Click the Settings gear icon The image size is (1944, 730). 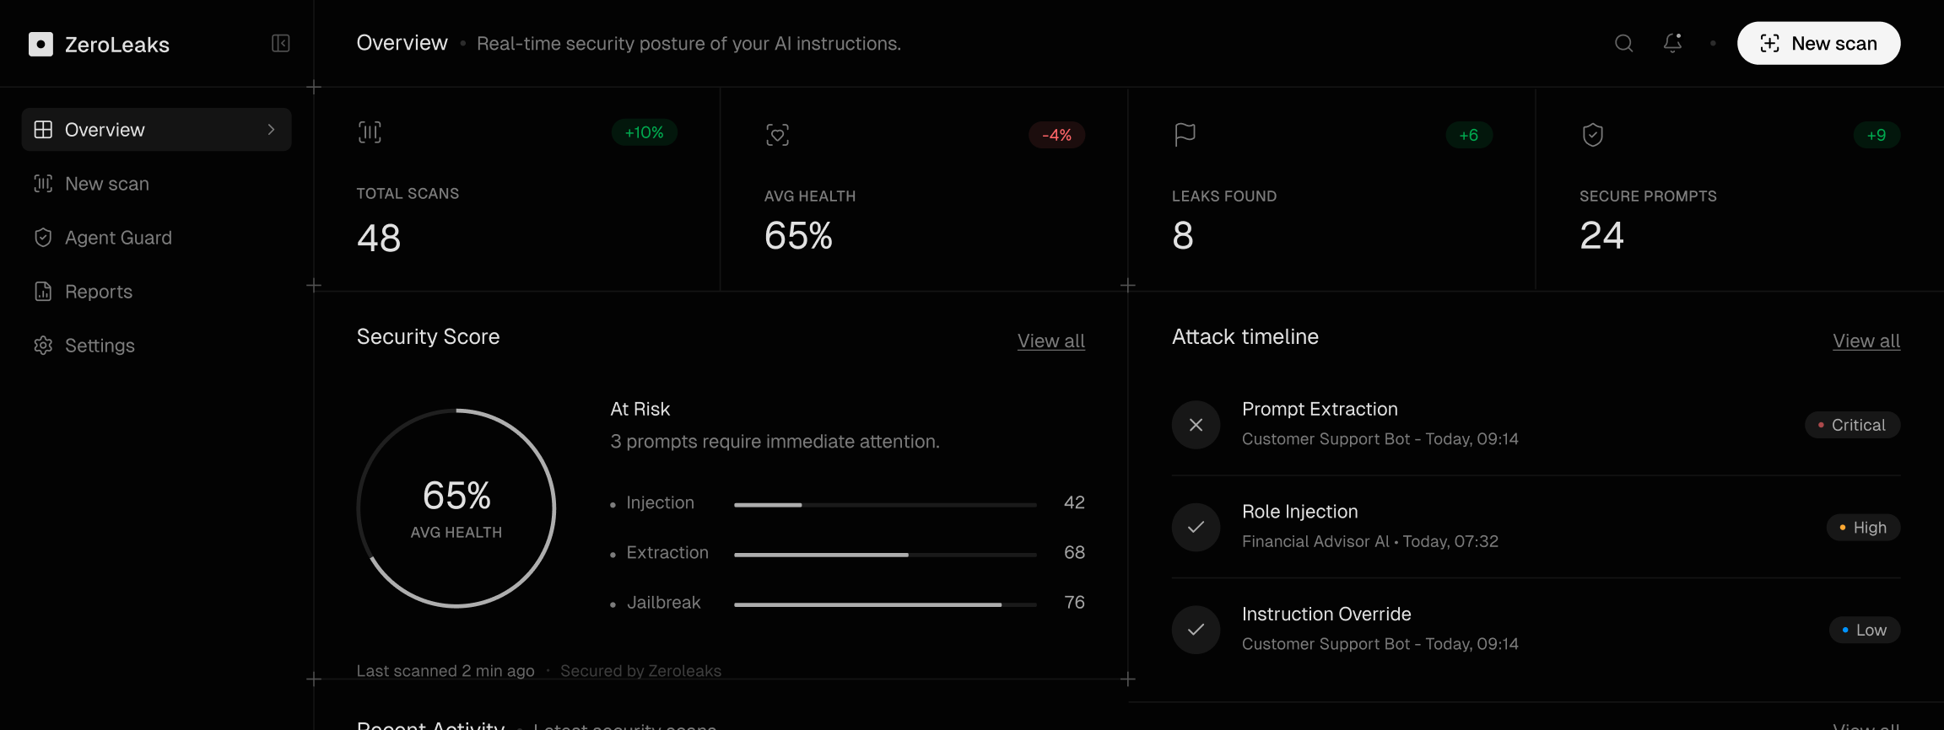pyautogui.click(x=43, y=346)
